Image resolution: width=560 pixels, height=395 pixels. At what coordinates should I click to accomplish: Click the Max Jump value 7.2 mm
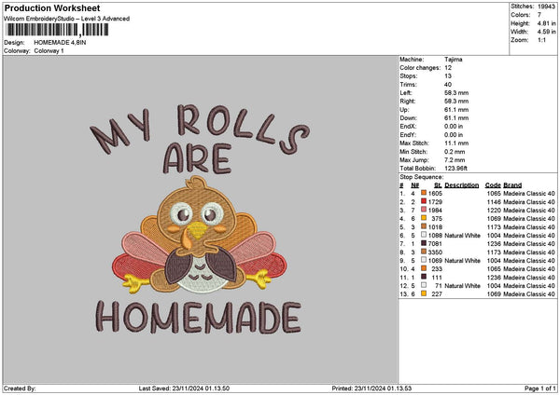coord(455,160)
